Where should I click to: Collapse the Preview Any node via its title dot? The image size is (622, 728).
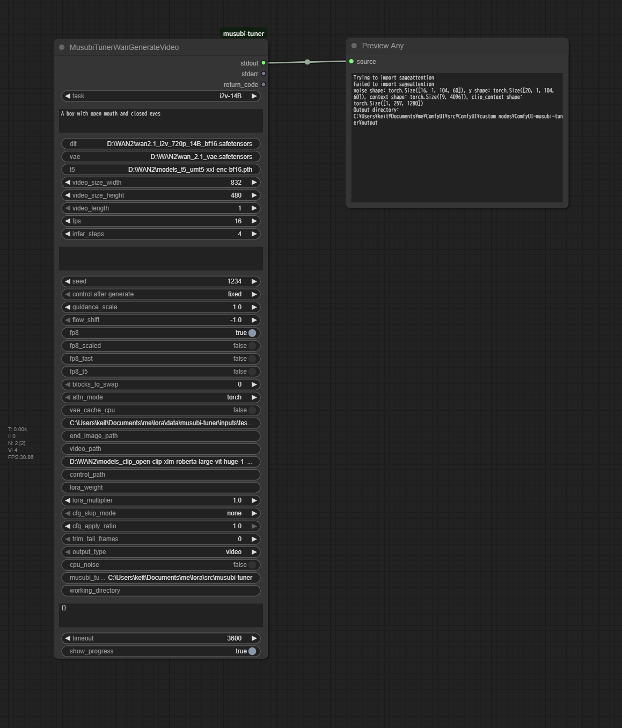pos(354,46)
